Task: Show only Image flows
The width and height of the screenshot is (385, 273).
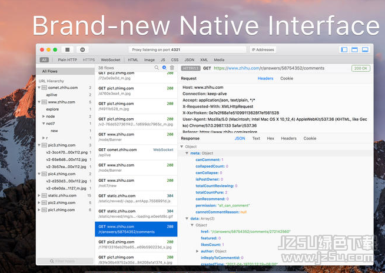Action: pyautogui.click(x=150, y=59)
